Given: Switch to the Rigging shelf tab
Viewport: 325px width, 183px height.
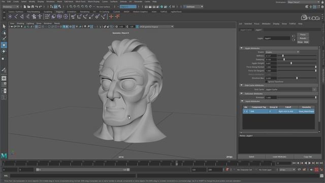Looking at the screenshot, I should click(59, 12).
